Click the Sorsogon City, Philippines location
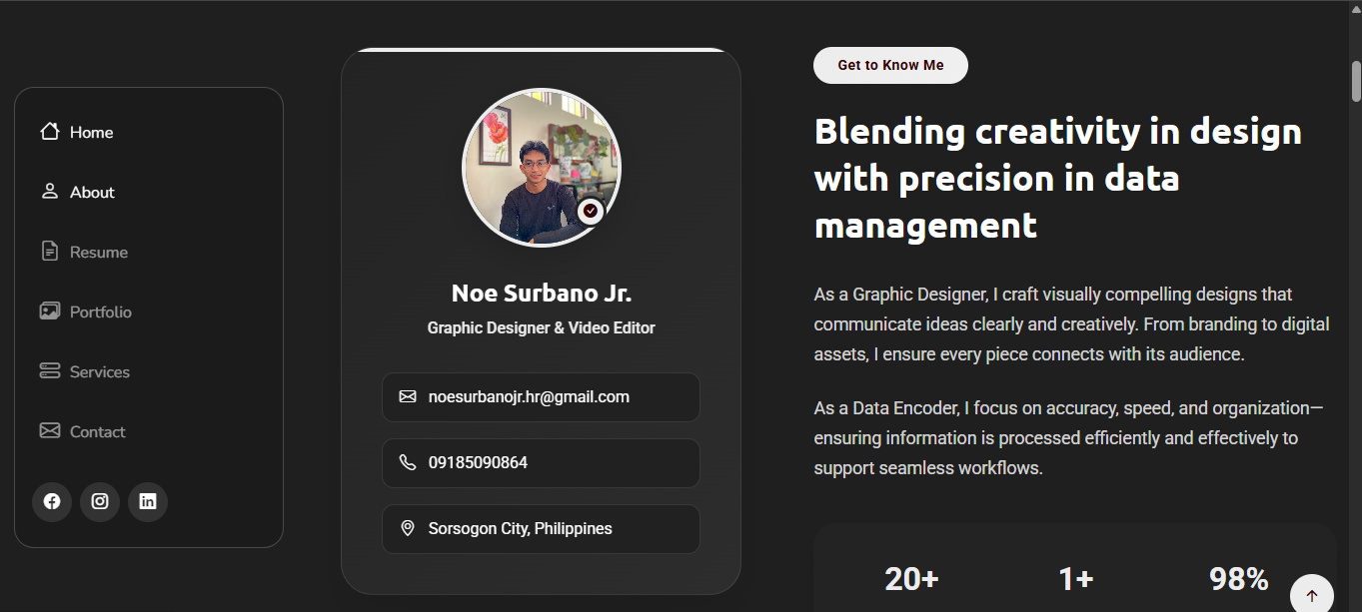1362x612 pixels. click(520, 529)
